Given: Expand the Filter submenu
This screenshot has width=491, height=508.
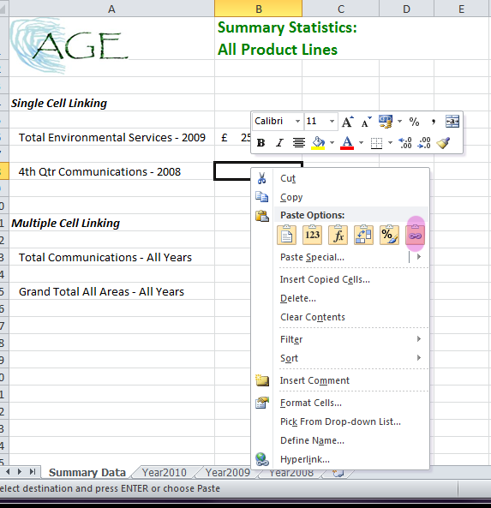Looking at the screenshot, I should click(x=351, y=339).
